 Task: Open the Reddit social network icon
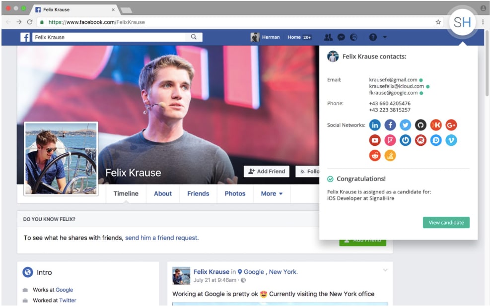click(375, 155)
